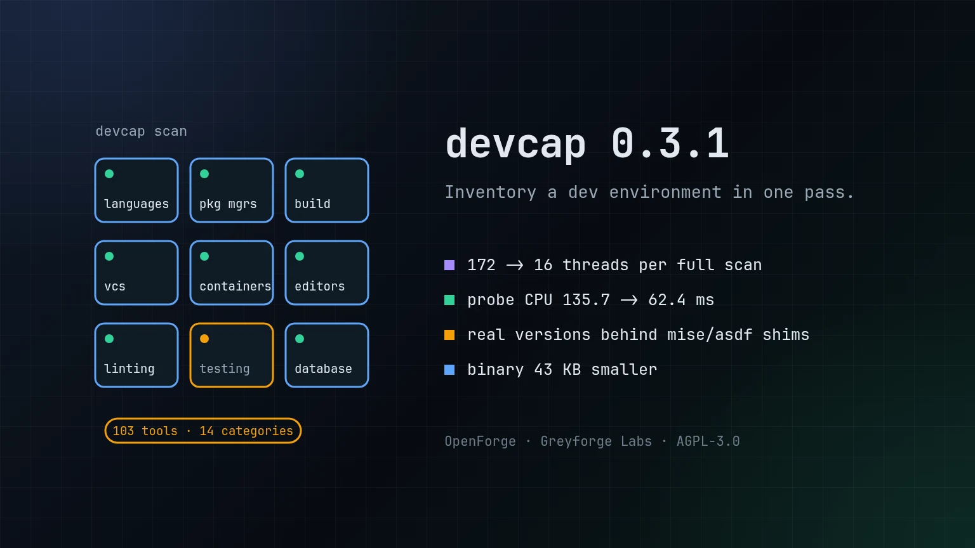
Task: Click the build category card
Action: coord(327,190)
